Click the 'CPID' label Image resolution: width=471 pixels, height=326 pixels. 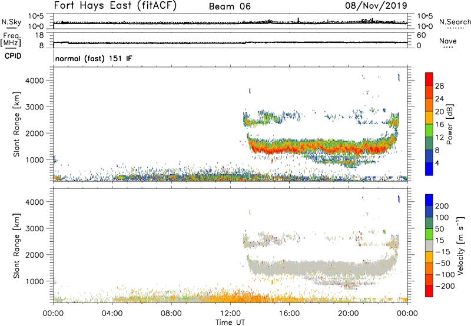point(13,56)
